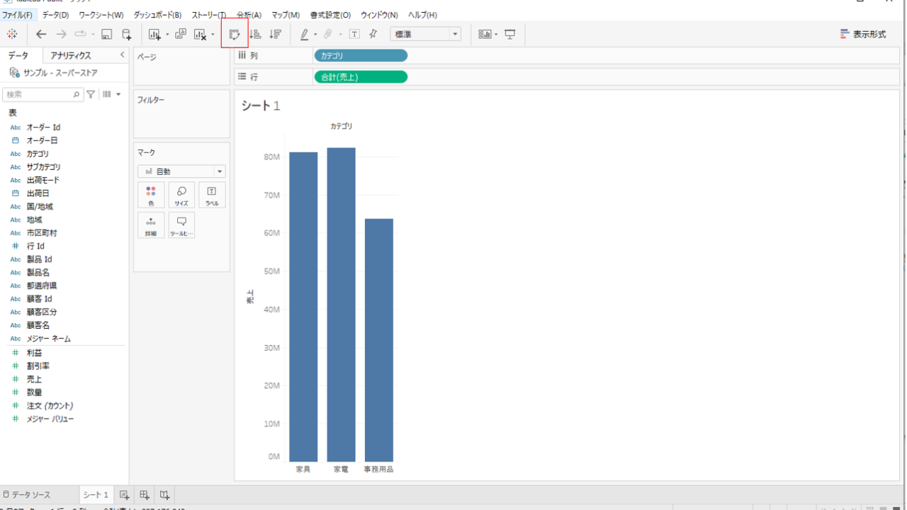Add a new data source via cylinder icon
This screenshot has height=510, width=907.
[x=127, y=34]
